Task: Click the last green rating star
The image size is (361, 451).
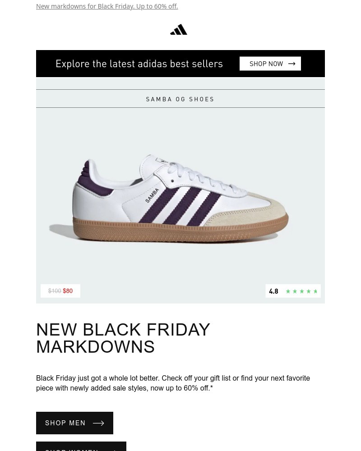Action: [x=315, y=291]
